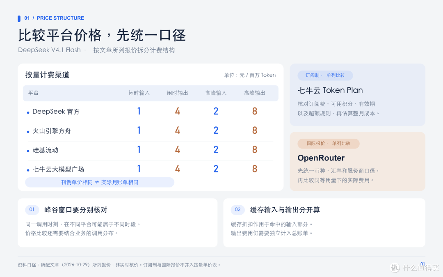Click the '高峰输出' column header
The image size is (443, 277).
(x=255, y=93)
